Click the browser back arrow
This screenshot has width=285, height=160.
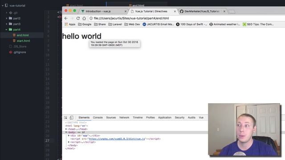coord(66,18)
